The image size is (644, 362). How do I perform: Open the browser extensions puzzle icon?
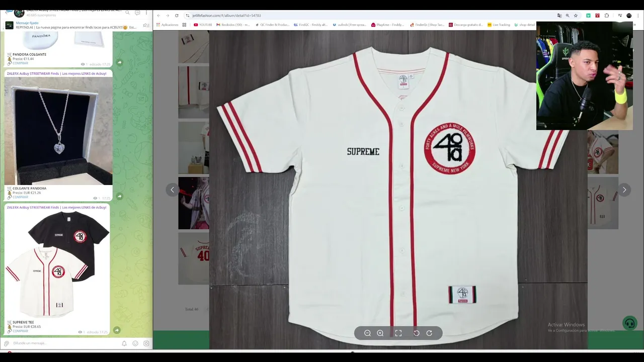(607, 16)
